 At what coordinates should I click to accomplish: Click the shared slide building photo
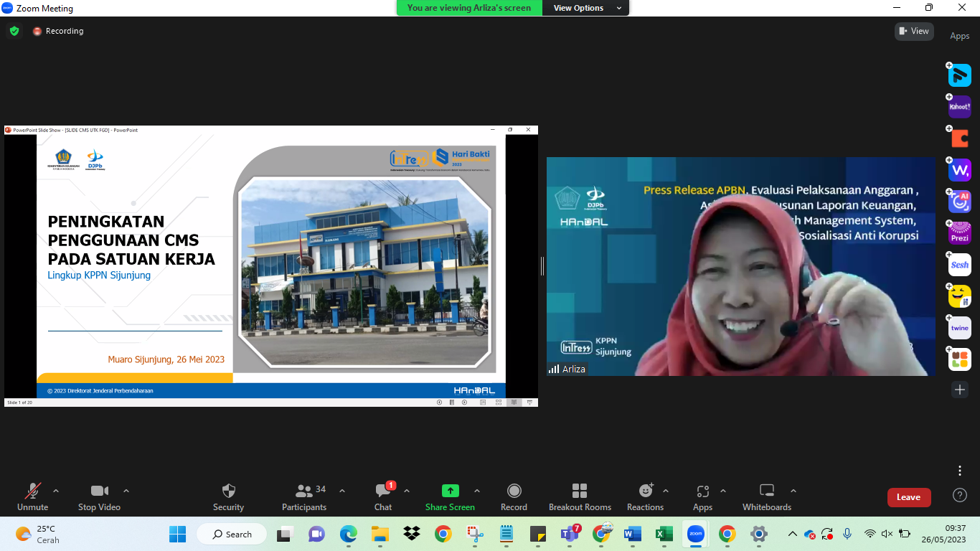point(364,272)
